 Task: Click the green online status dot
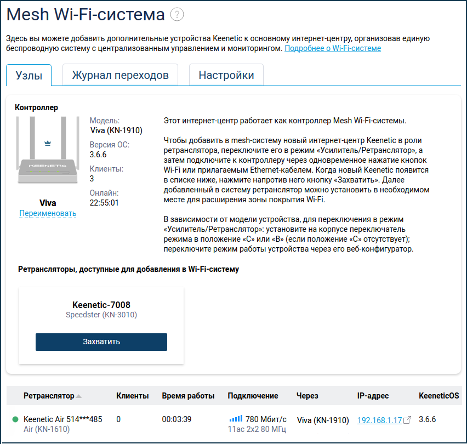[15, 419]
